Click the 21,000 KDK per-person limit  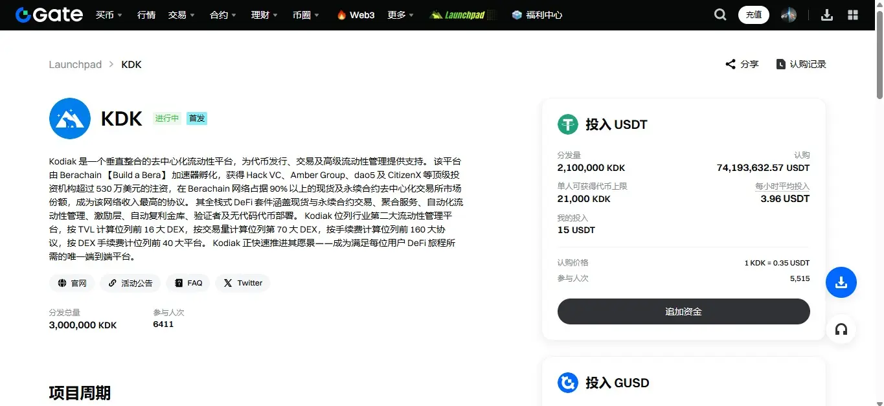(584, 199)
